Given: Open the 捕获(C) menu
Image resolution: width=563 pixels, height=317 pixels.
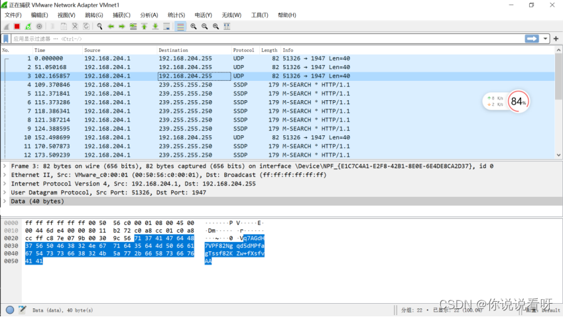Looking at the screenshot, I should pos(121,15).
